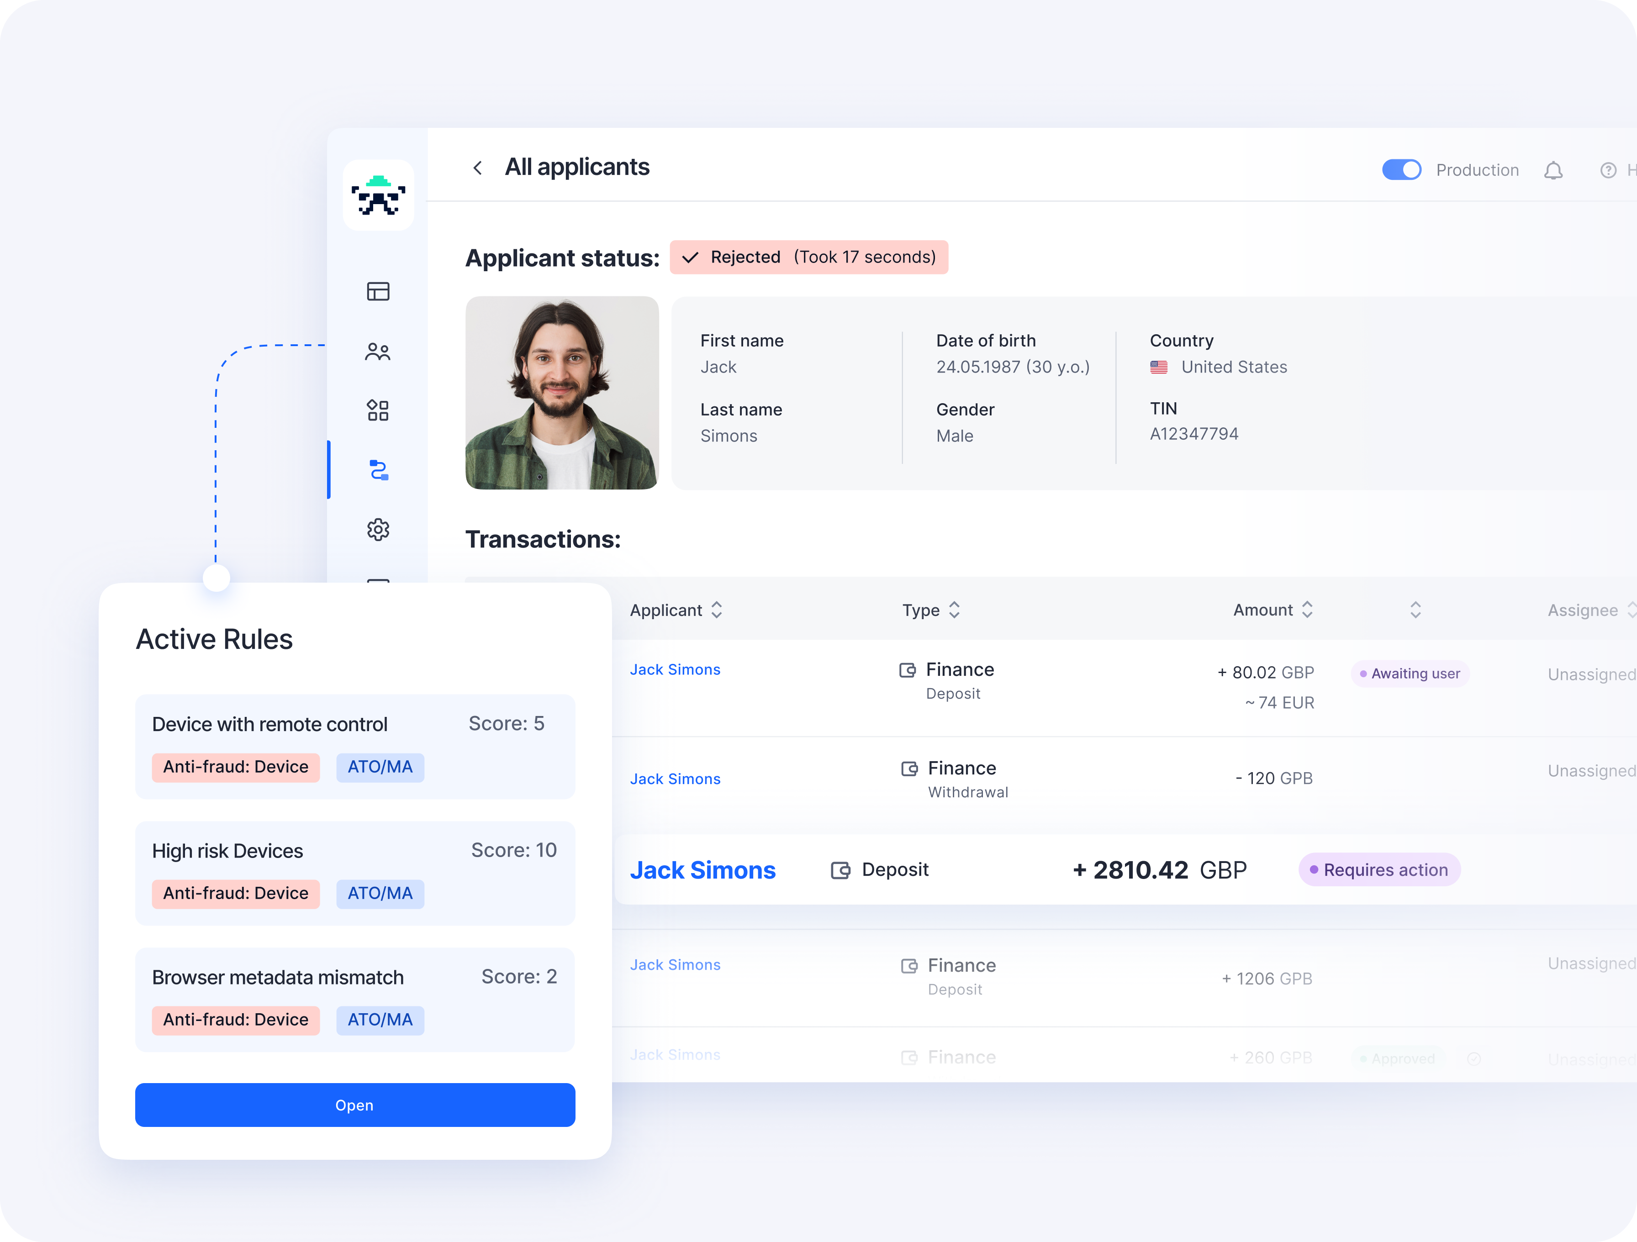Toggle the Production mode switch
This screenshot has height=1242, width=1637.
[x=1402, y=170]
